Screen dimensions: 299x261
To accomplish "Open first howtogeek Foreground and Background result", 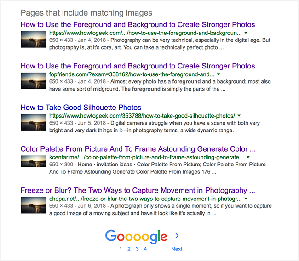I will (x=138, y=25).
